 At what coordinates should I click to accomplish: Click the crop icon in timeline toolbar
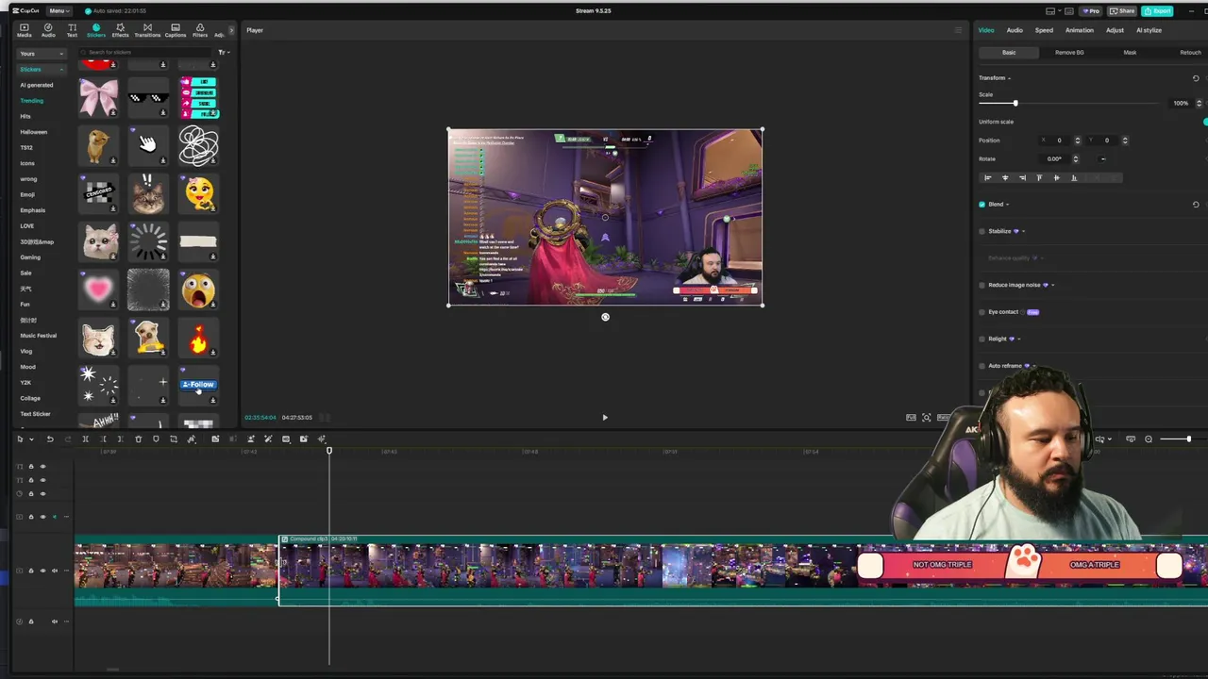pyautogui.click(x=174, y=439)
